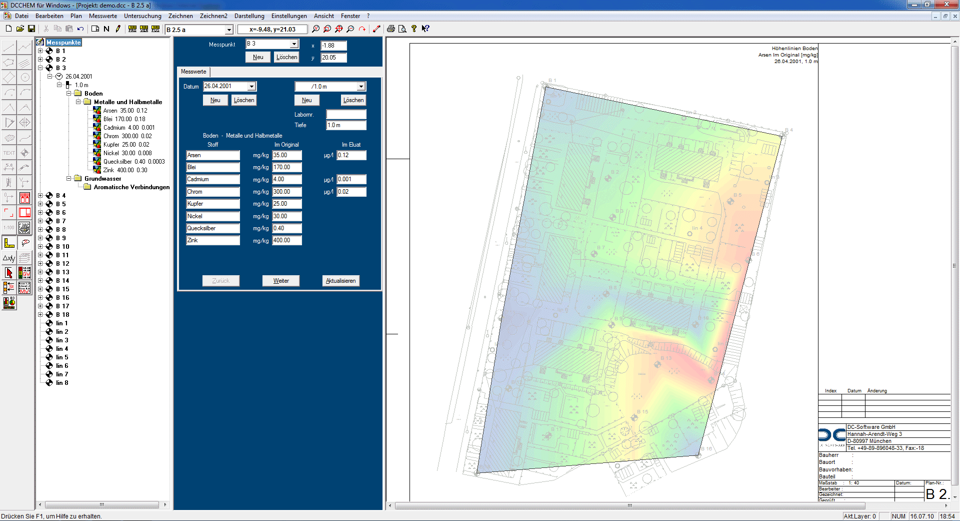Click the Labornr. input field
Screen dimensions: 960x521
coord(346,114)
